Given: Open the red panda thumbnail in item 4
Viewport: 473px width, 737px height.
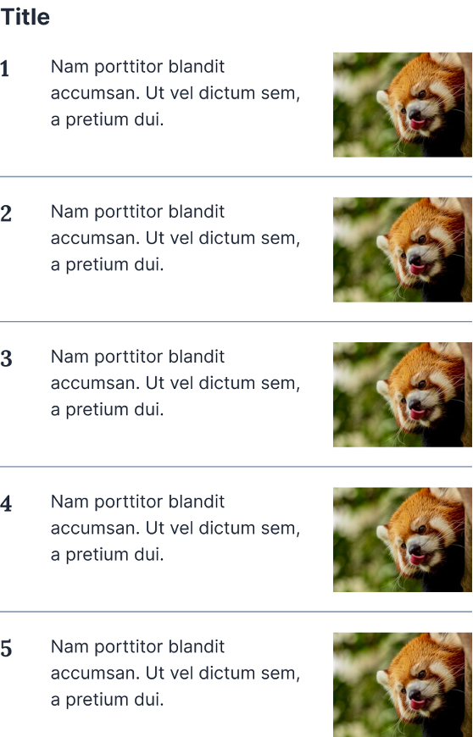Looking at the screenshot, I should [x=403, y=540].
